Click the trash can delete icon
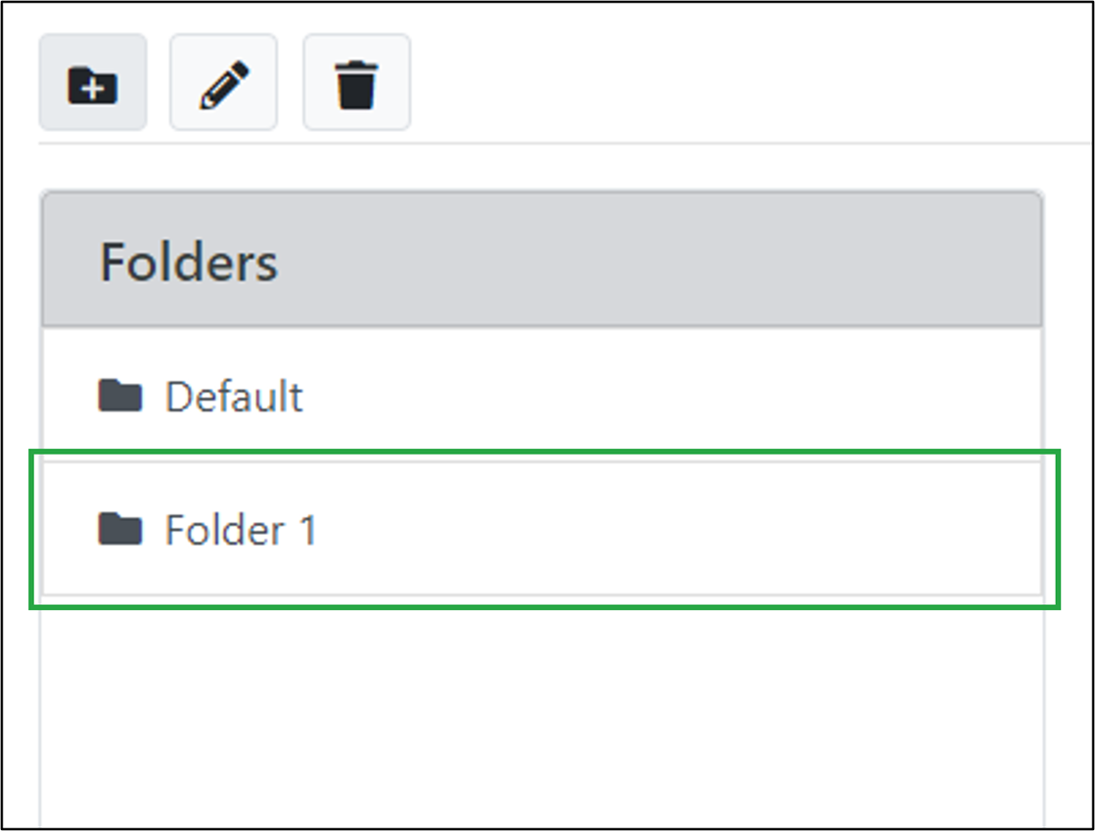This screenshot has height=831, width=1095. (356, 83)
